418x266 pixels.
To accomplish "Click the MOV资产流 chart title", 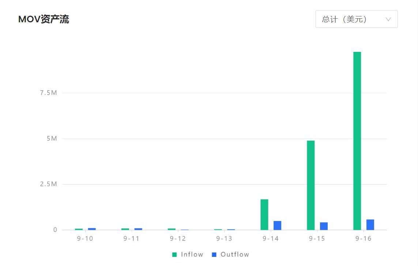I will coord(44,19).
